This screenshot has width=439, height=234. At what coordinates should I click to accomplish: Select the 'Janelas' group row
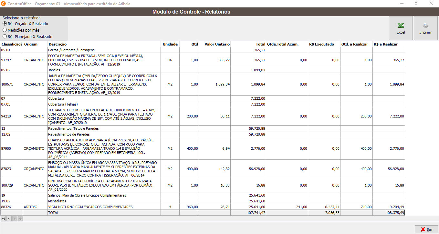coord(203,70)
